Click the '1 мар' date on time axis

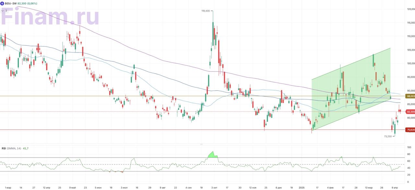tap(8, 187)
